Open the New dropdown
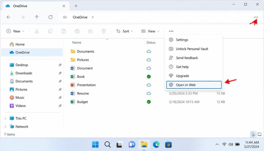Screen dimensions: 264x151 pyautogui.click(x=15, y=31)
